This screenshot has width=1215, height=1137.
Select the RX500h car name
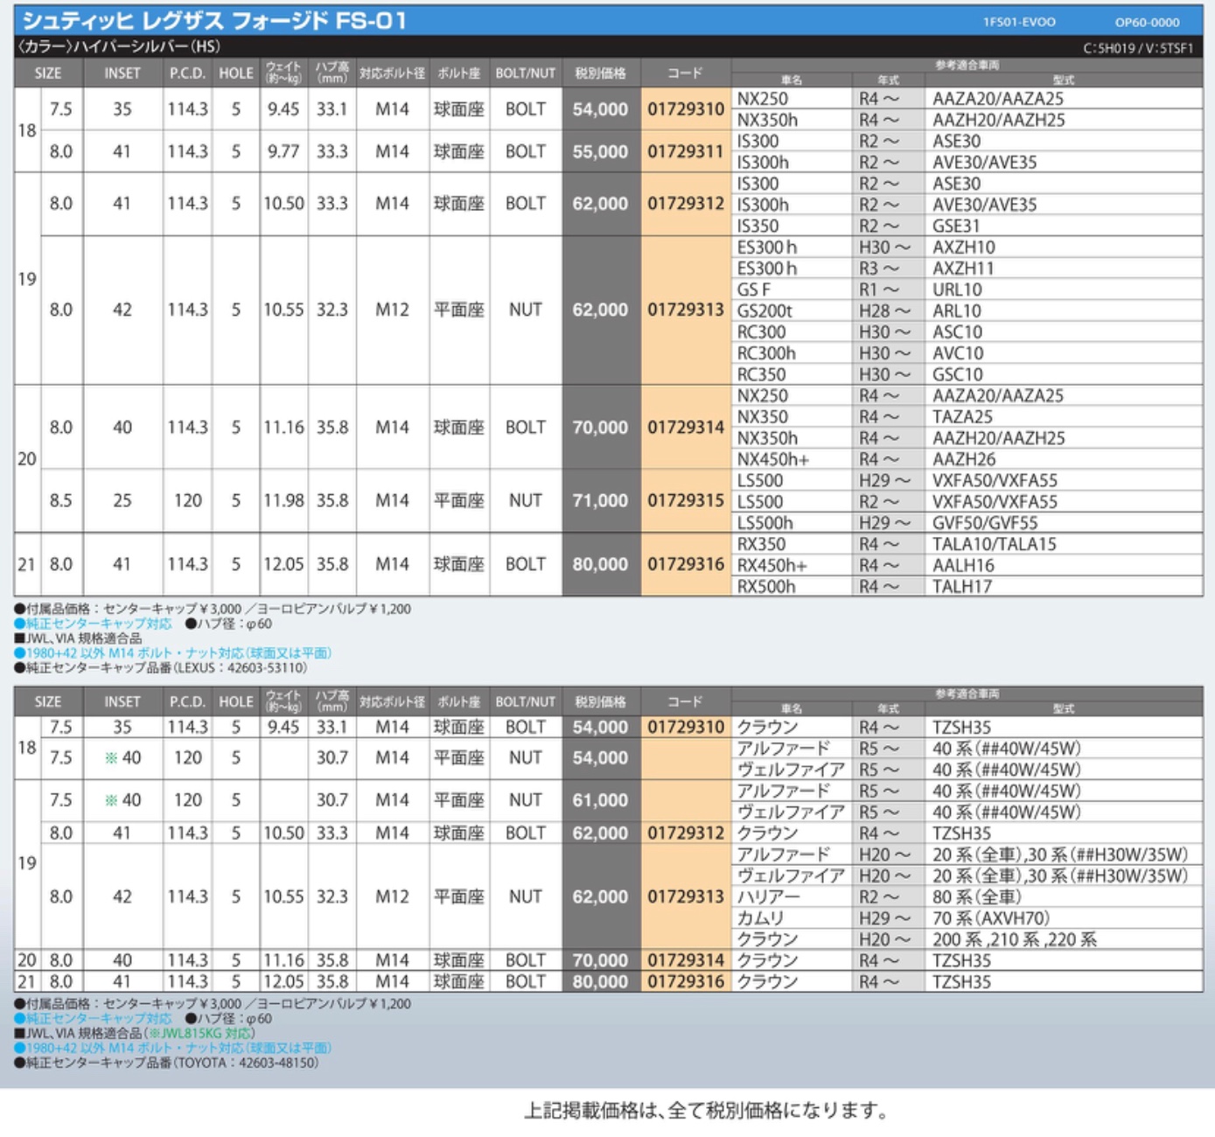(766, 586)
